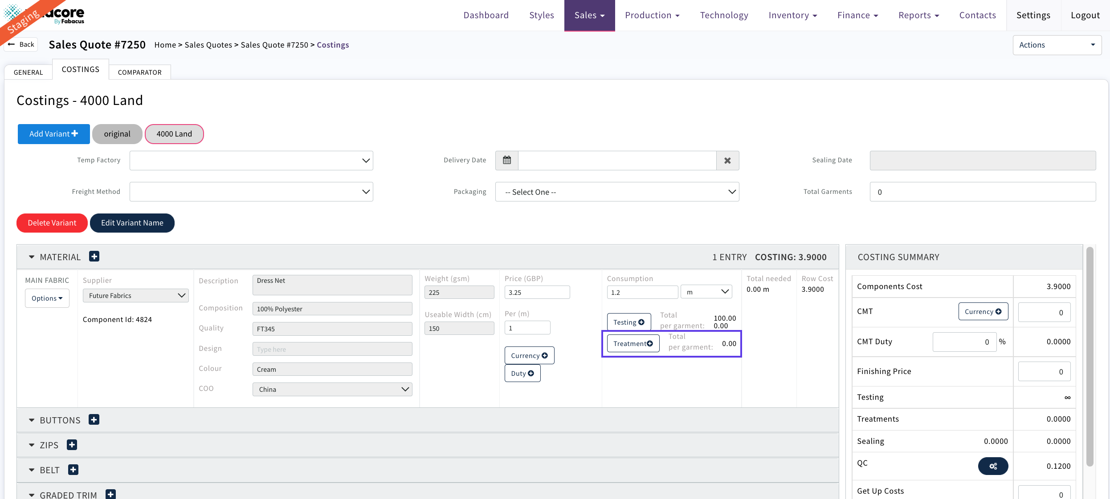Add a new BUTTONS entry with plus icon
The height and width of the screenshot is (499, 1110).
[x=94, y=420]
